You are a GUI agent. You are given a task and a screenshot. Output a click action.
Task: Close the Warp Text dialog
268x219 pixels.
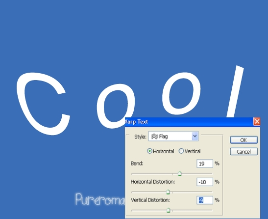click(257, 121)
